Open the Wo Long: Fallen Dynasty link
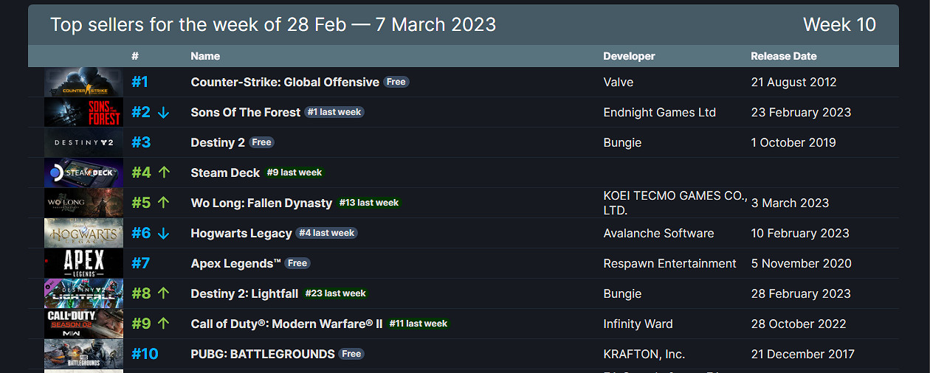Screen dimensions: 930x373 click(261, 203)
